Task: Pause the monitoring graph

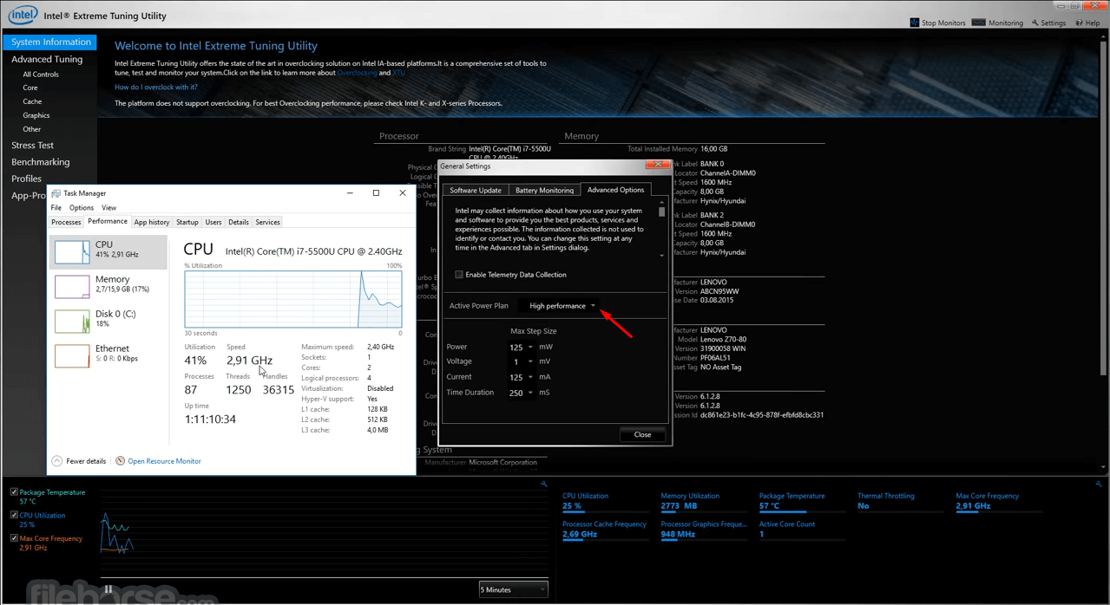Action: (x=108, y=589)
